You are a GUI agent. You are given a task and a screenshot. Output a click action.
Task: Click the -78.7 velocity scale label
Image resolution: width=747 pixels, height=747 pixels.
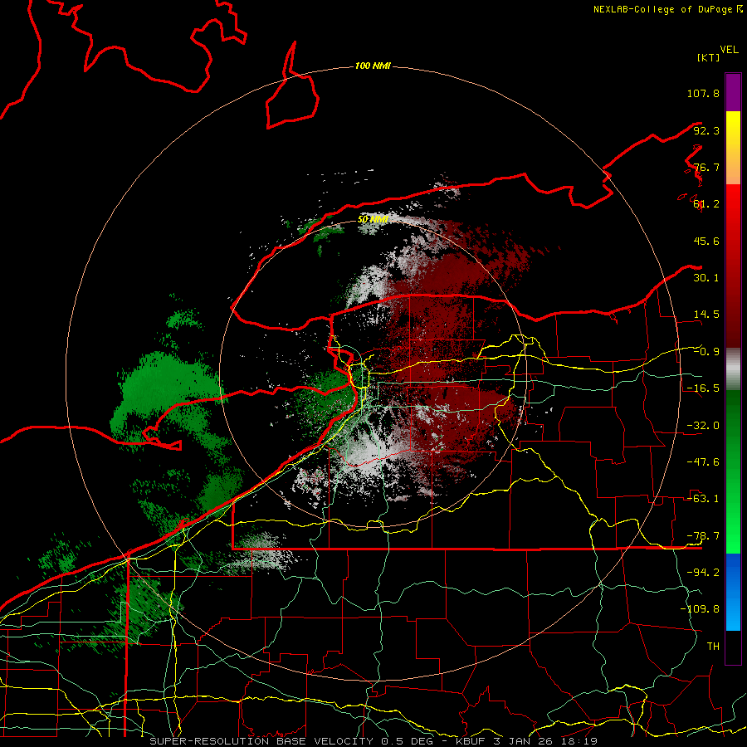point(703,536)
